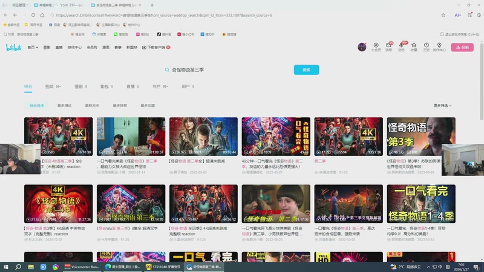Click the 搜小红书 search shortcut

(x=186, y=34)
